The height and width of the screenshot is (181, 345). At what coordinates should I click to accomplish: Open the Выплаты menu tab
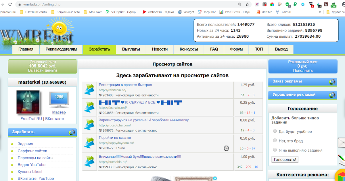(x=131, y=49)
